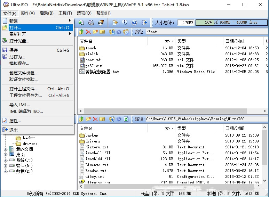Create a new folder in the ISO pane
The image size is (269, 197).
click(95, 32)
